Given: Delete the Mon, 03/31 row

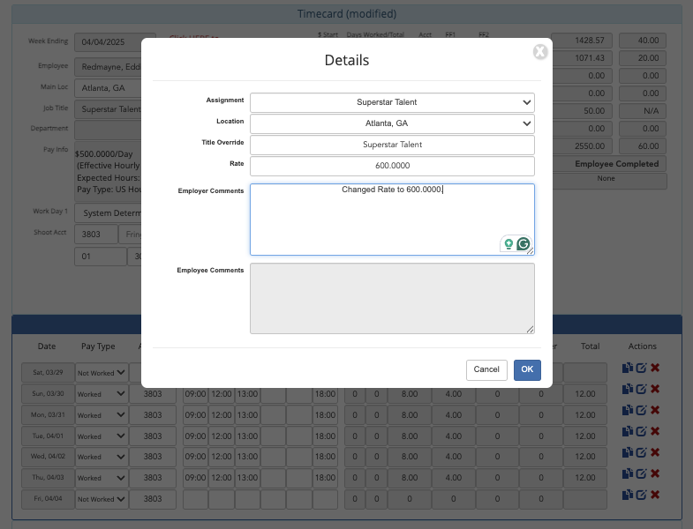Looking at the screenshot, I should tap(655, 410).
